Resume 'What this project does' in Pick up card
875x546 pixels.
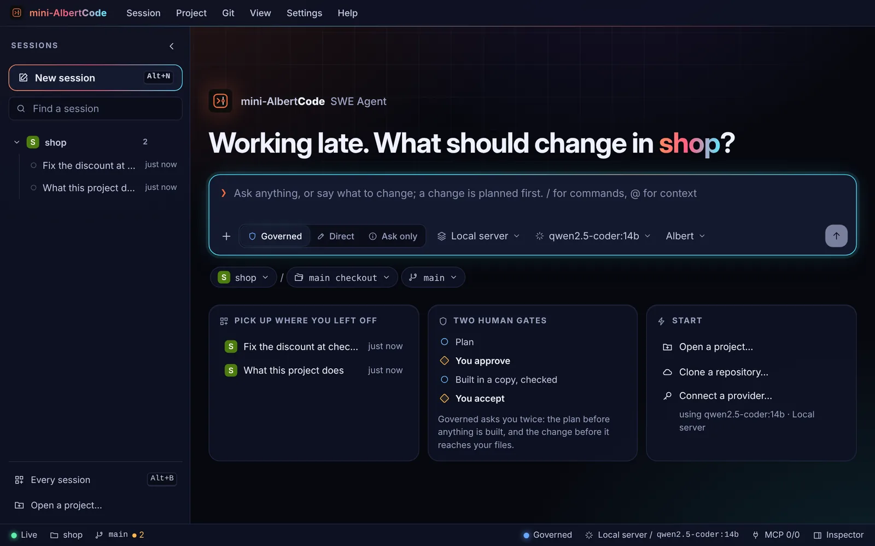[313, 370]
